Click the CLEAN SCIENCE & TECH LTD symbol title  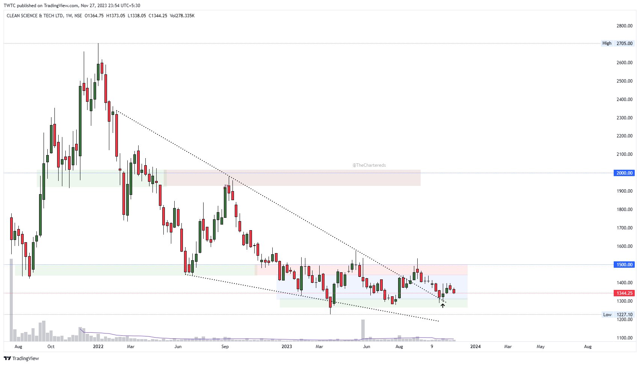pos(35,16)
